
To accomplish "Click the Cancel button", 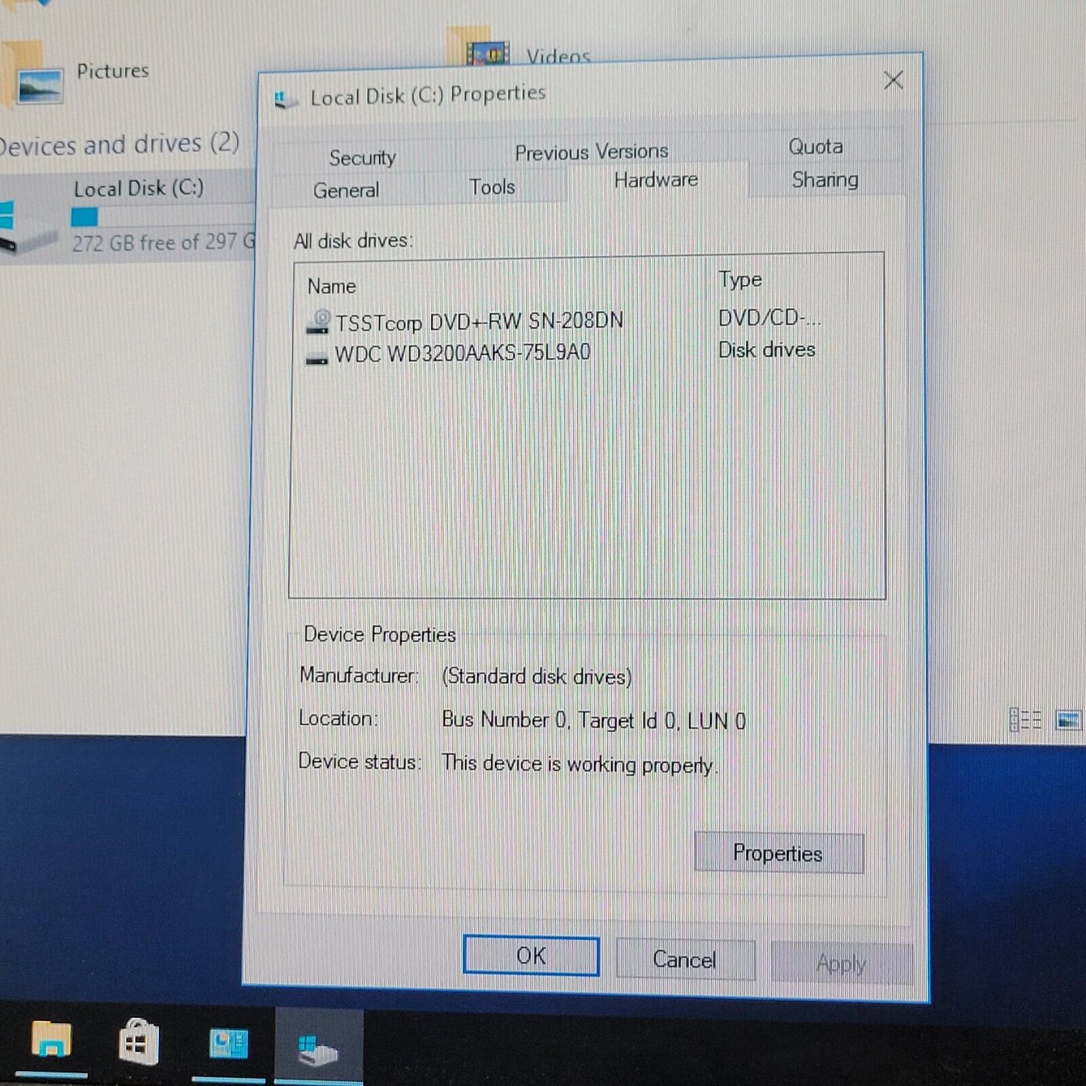I will pos(685,959).
